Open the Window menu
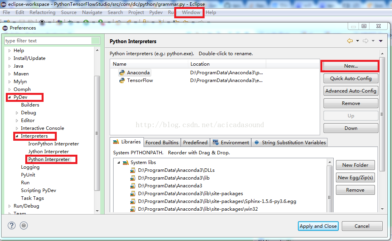 (191, 12)
